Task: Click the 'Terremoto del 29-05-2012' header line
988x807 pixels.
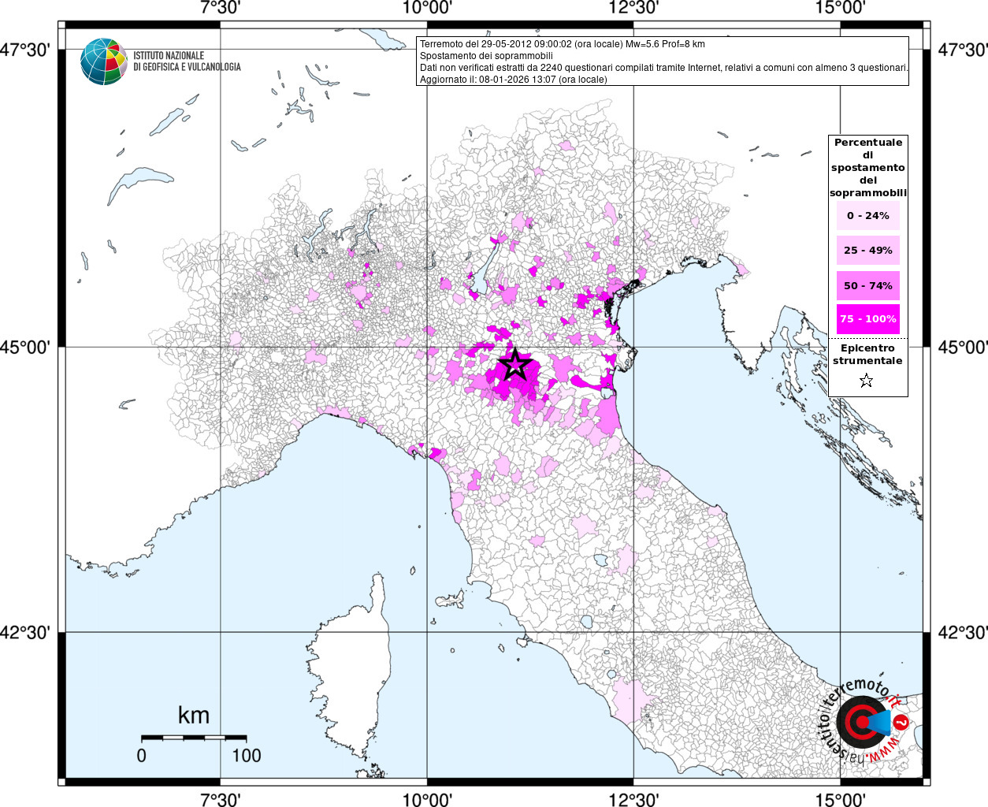Action: click(562, 44)
